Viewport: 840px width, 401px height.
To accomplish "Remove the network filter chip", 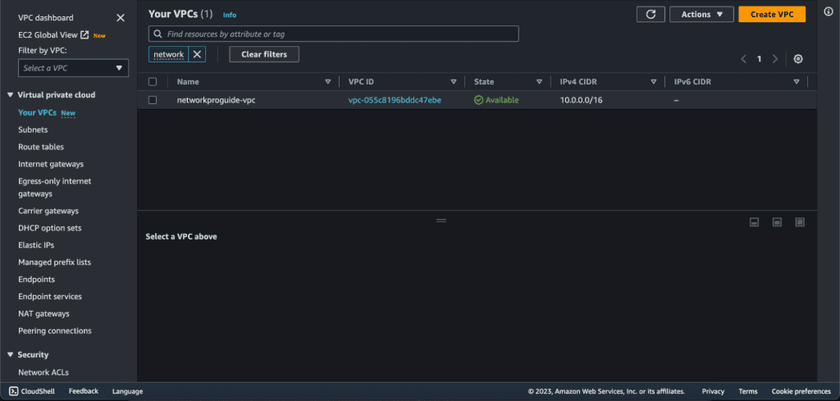I will [197, 54].
